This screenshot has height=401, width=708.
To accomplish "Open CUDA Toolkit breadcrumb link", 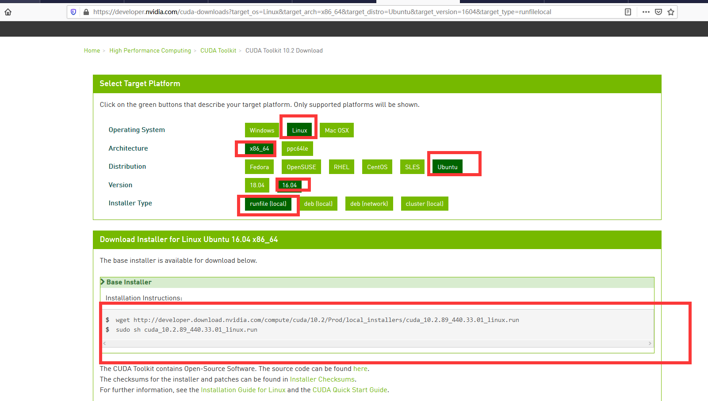I will click(218, 51).
